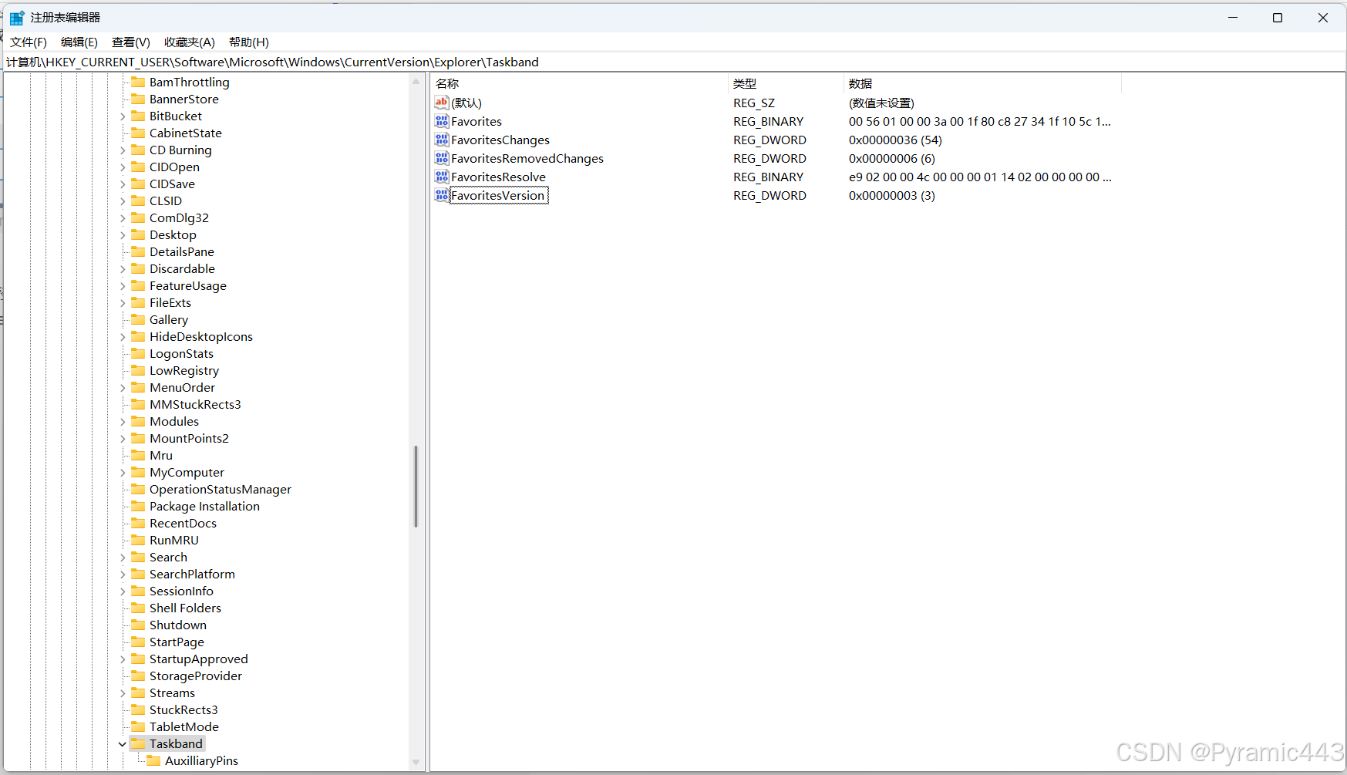Screen dimensions: 1347x775
Task: Select the Search key in tree
Action: tap(168, 557)
